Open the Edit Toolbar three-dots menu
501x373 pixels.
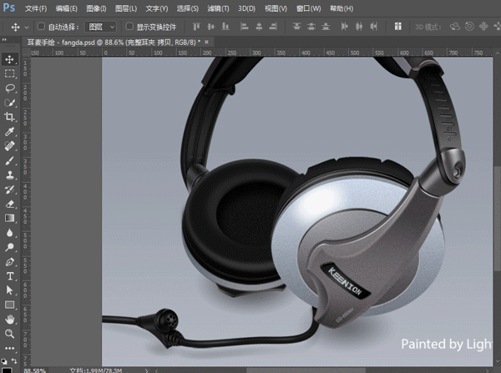click(9, 348)
